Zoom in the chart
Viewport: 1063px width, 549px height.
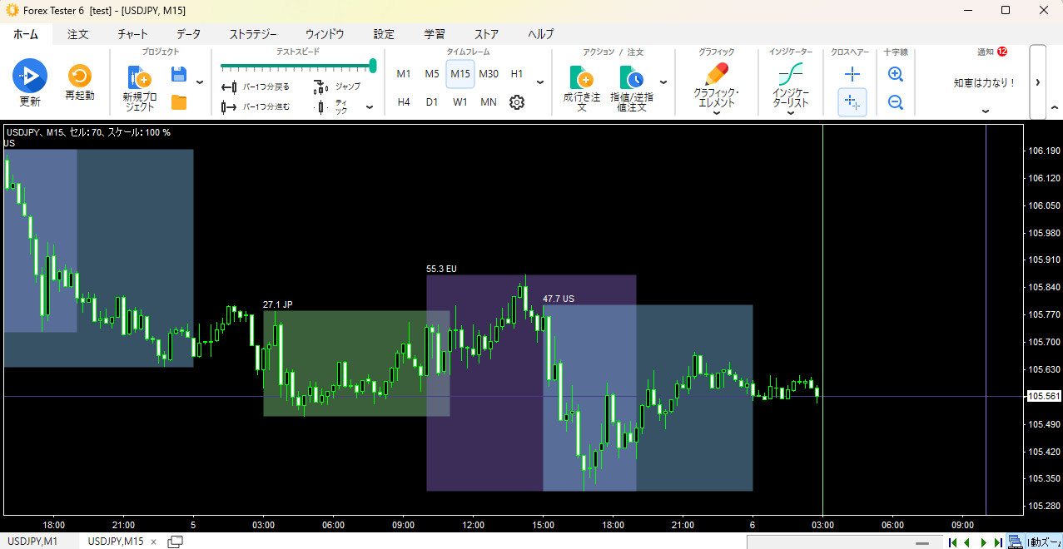[x=896, y=74]
